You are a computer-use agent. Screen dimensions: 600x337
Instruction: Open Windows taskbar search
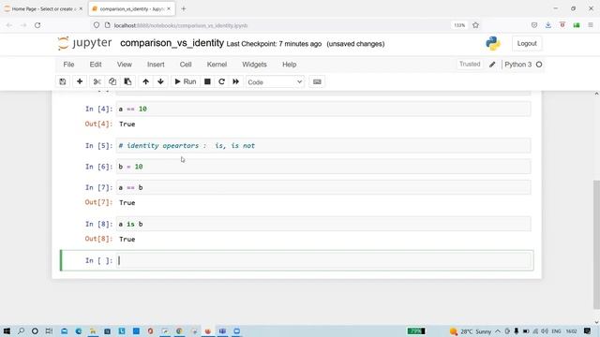point(21,330)
